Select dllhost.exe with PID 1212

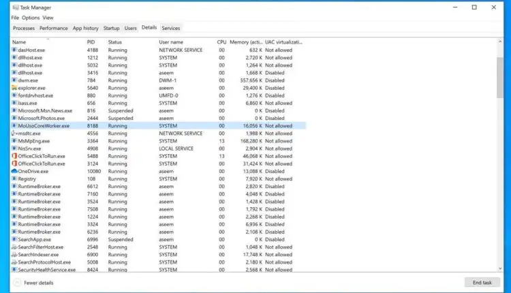[158, 57]
